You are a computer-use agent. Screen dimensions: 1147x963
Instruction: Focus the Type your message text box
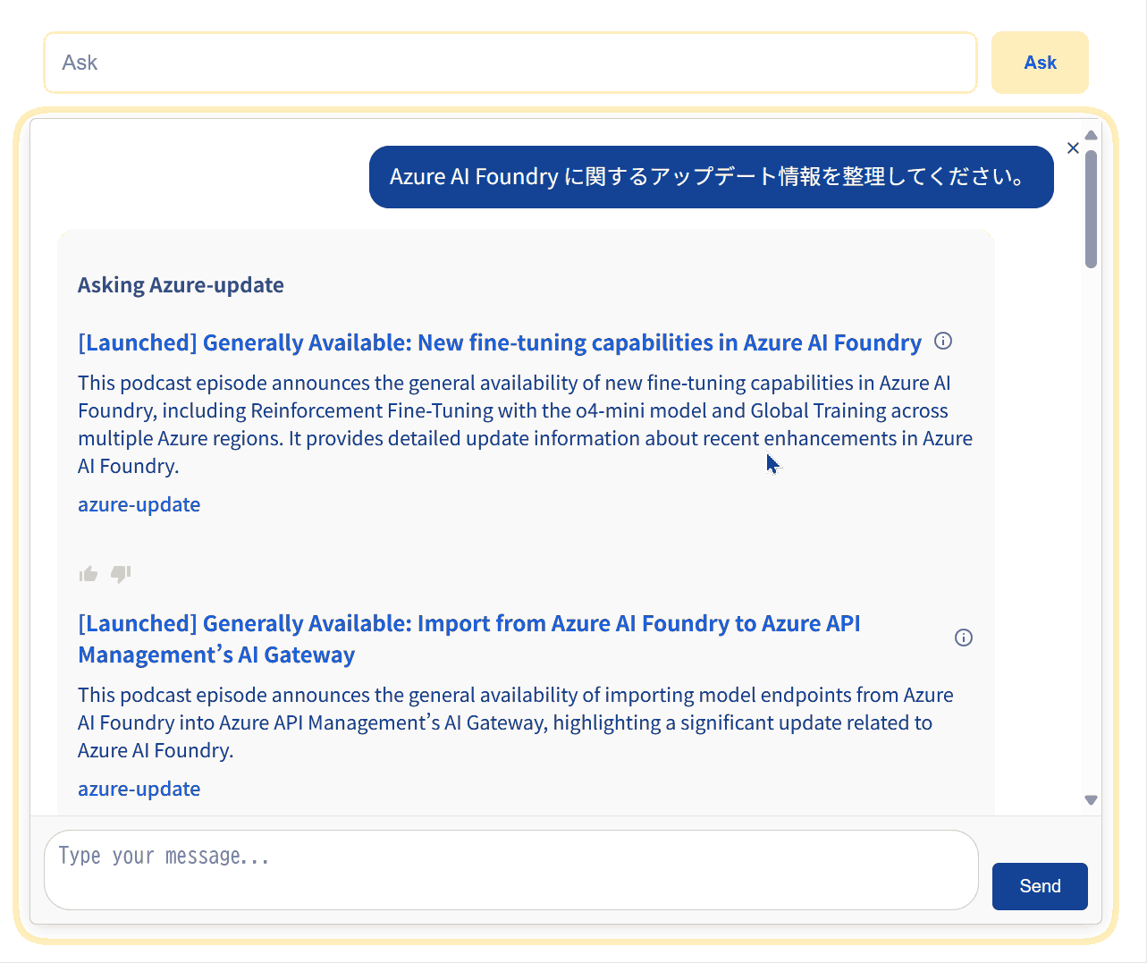(x=511, y=870)
